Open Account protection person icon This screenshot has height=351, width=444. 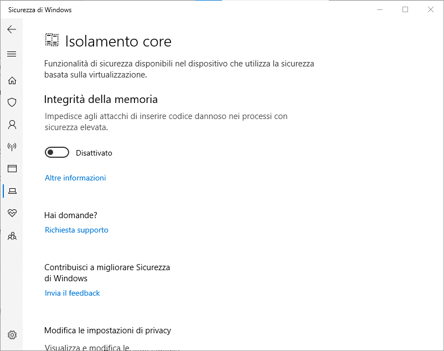[12, 125]
